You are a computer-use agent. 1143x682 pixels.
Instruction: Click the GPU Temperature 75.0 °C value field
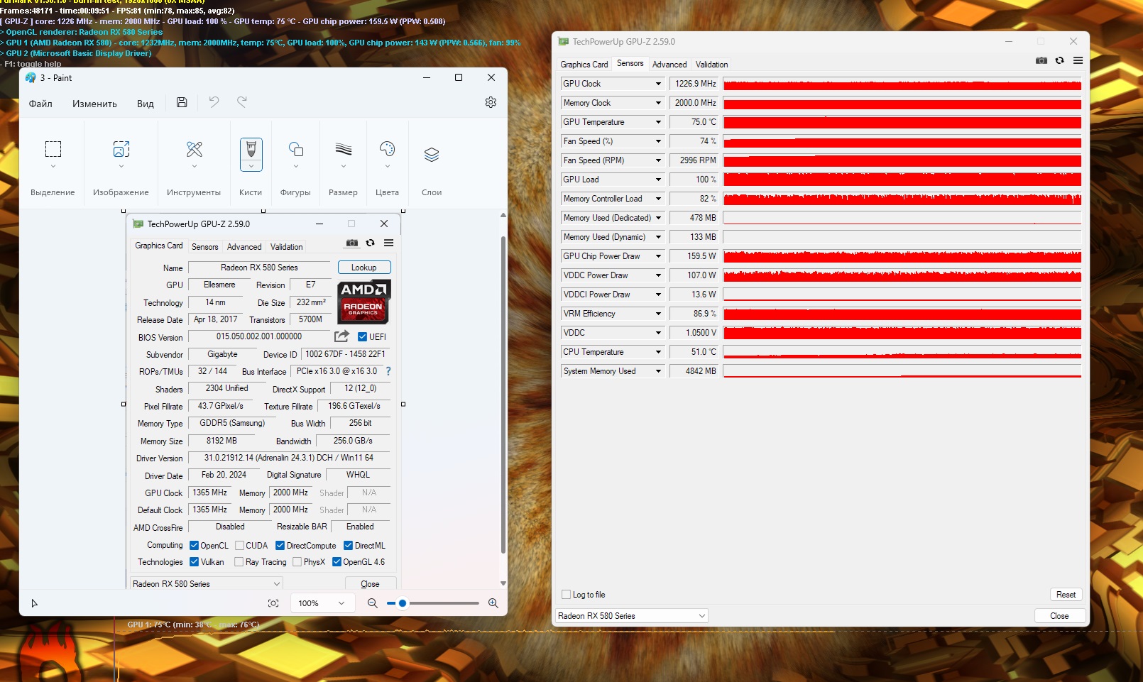point(695,122)
